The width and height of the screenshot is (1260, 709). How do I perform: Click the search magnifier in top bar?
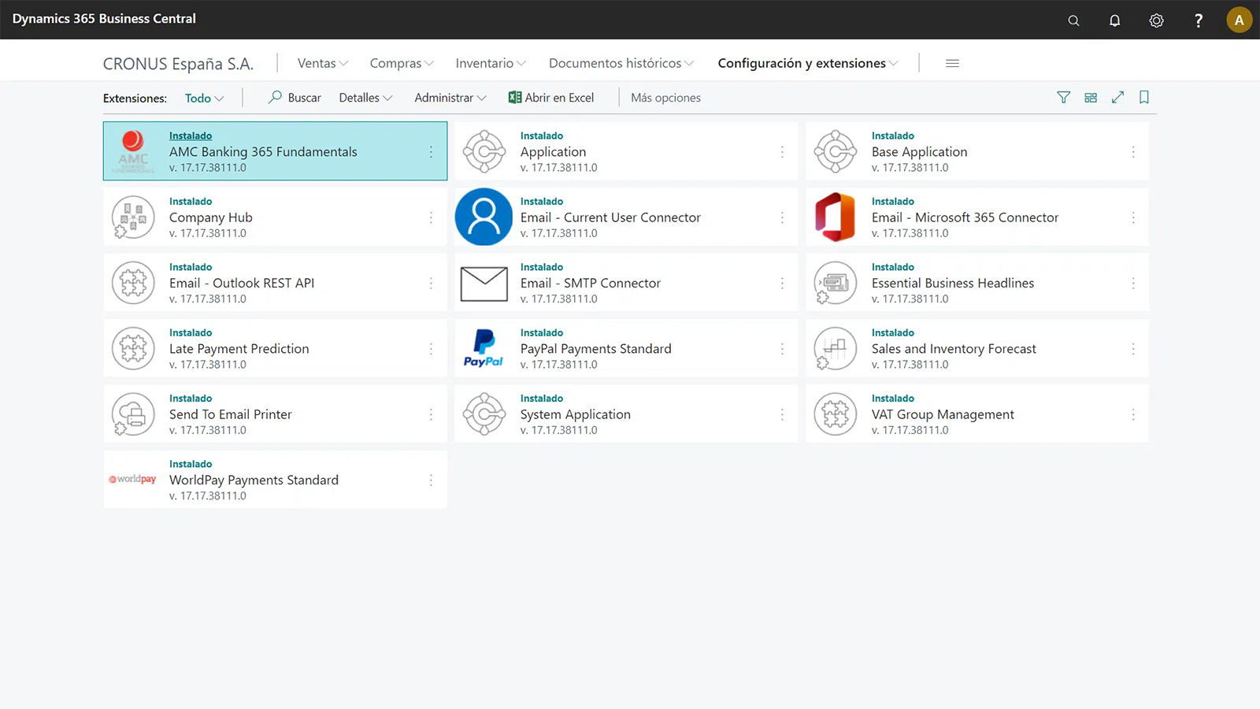click(1073, 20)
